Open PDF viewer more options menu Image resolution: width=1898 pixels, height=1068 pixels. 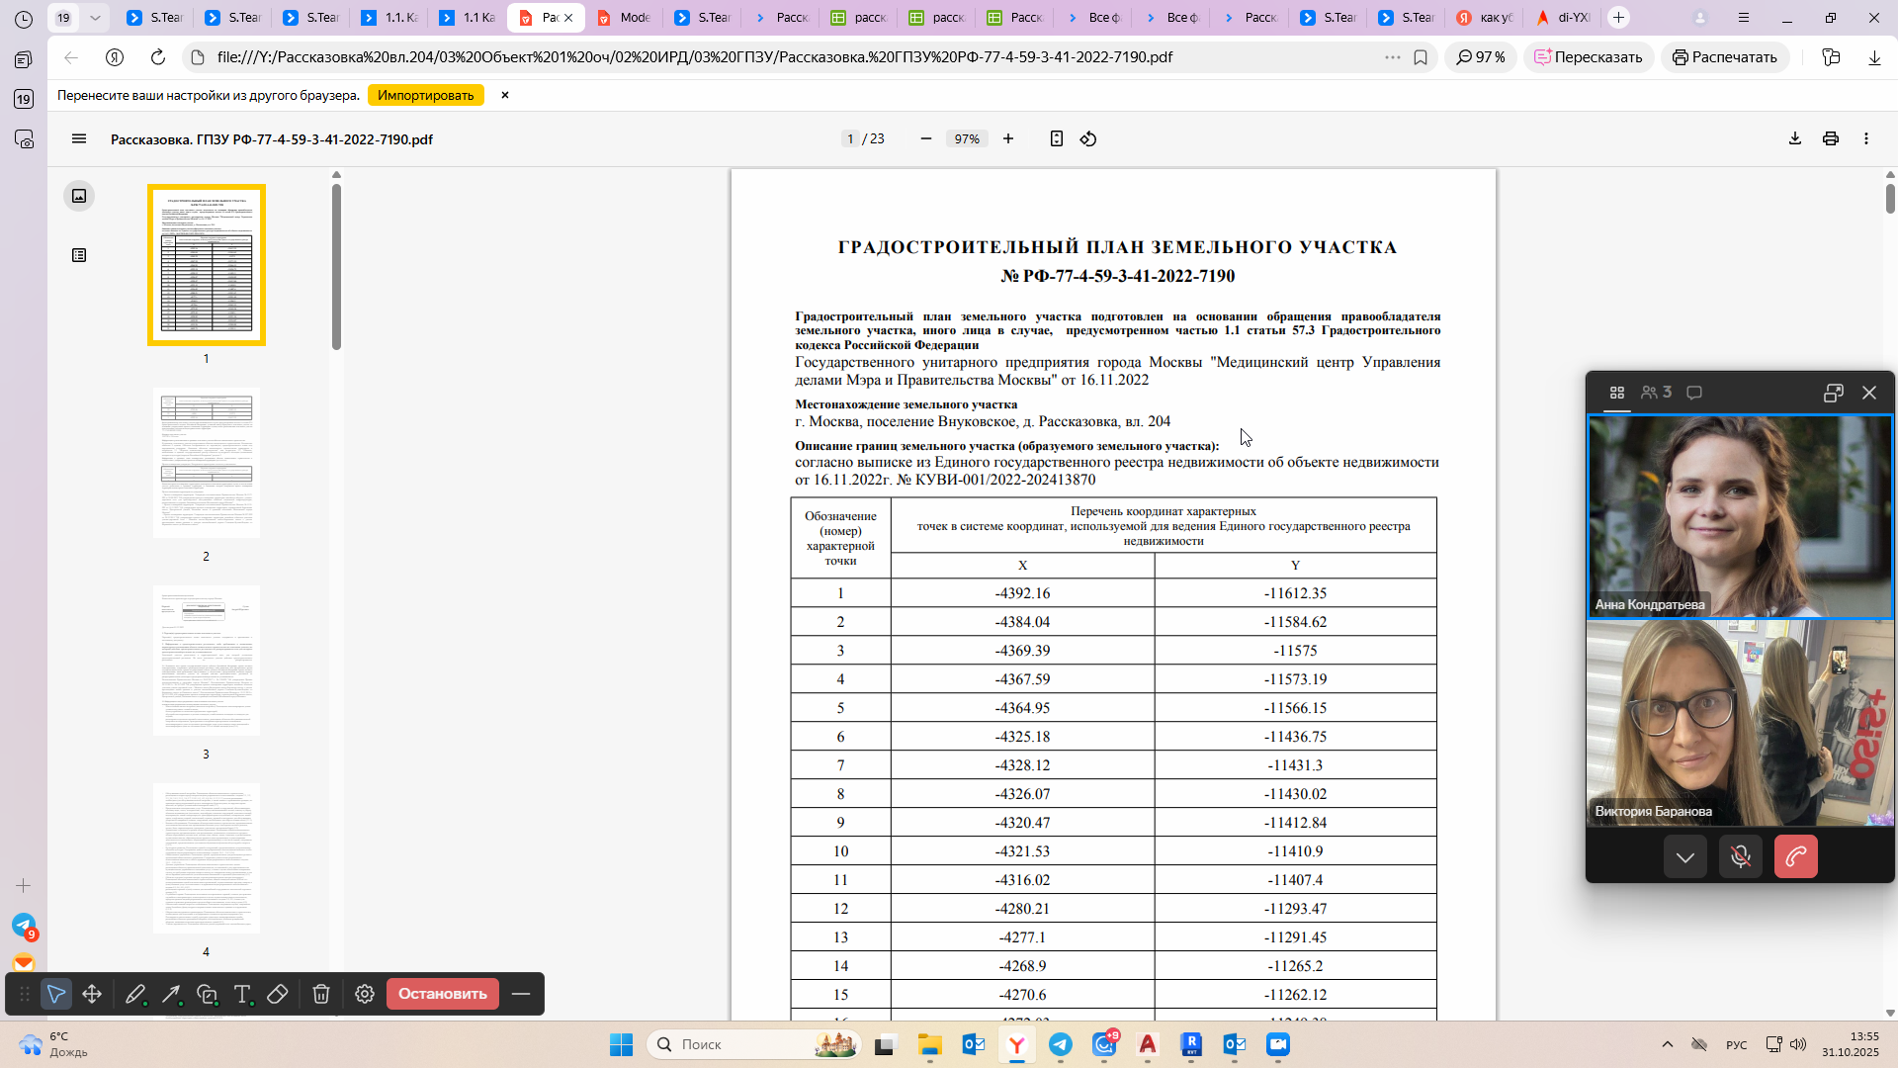tap(1866, 139)
